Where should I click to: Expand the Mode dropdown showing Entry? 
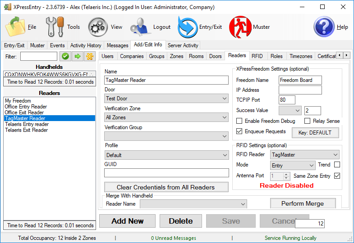[293, 165]
